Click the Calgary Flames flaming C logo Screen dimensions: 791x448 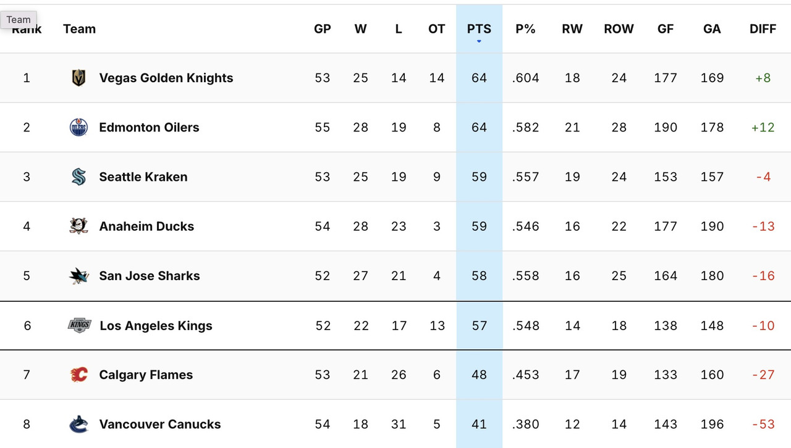(79, 375)
